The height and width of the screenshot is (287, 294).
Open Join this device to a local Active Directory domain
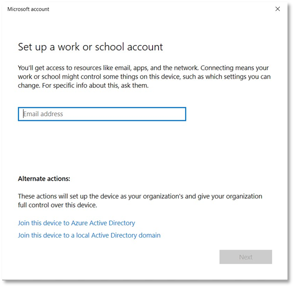(89, 235)
